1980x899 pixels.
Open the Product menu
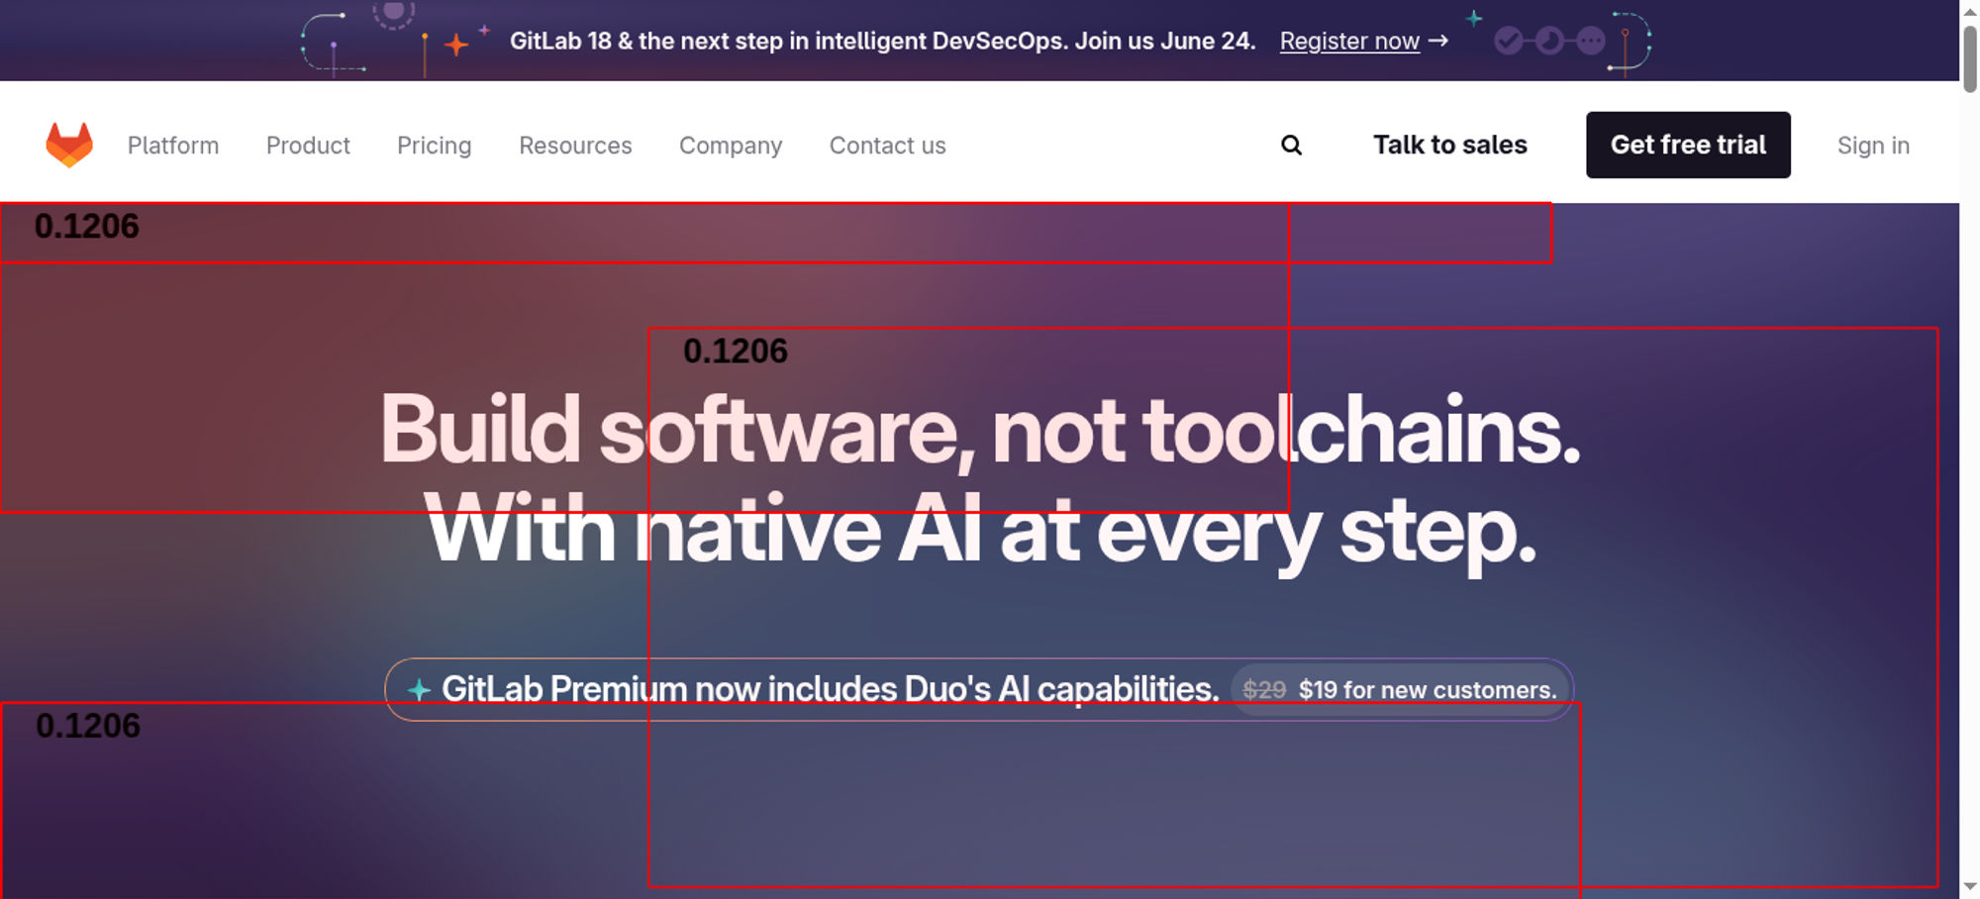[x=308, y=146]
